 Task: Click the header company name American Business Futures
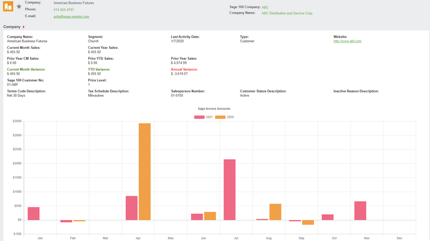pos(73,3)
